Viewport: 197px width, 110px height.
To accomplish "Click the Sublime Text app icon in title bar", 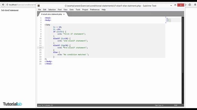I will click(x=38, y=5).
